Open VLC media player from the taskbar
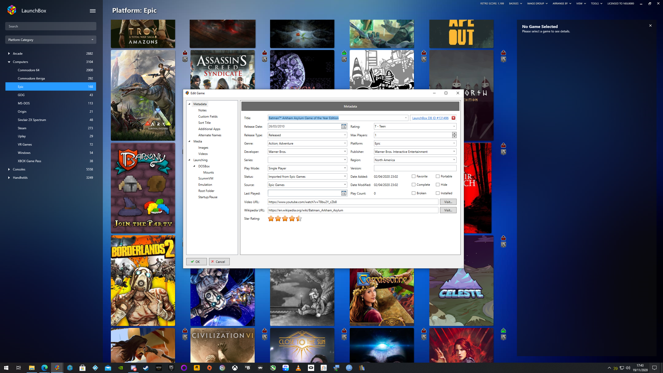Screen dimensions: 663x373 tap(298, 368)
